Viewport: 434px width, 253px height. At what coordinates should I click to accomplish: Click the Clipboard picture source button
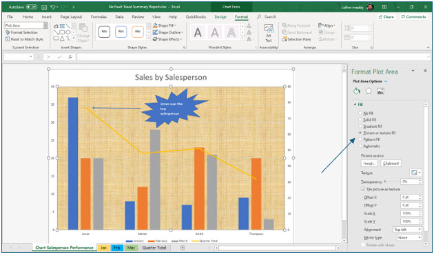pos(391,164)
